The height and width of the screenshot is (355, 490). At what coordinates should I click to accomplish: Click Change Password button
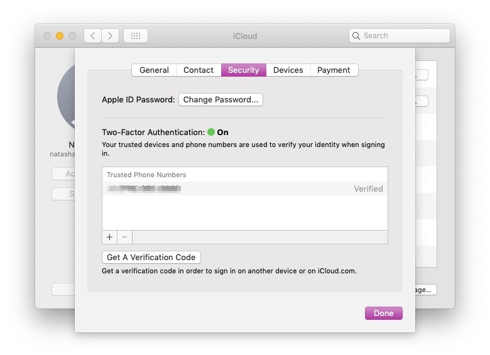tap(220, 100)
